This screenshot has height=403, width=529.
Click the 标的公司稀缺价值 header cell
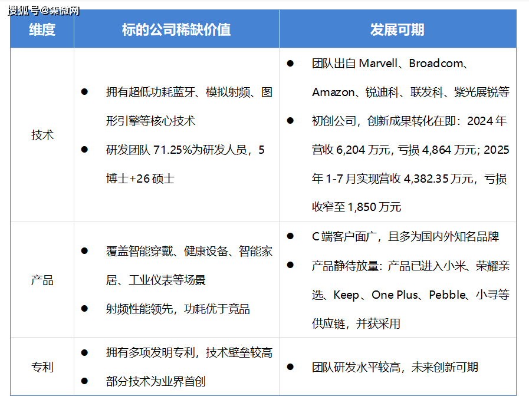pyautogui.click(x=176, y=30)
